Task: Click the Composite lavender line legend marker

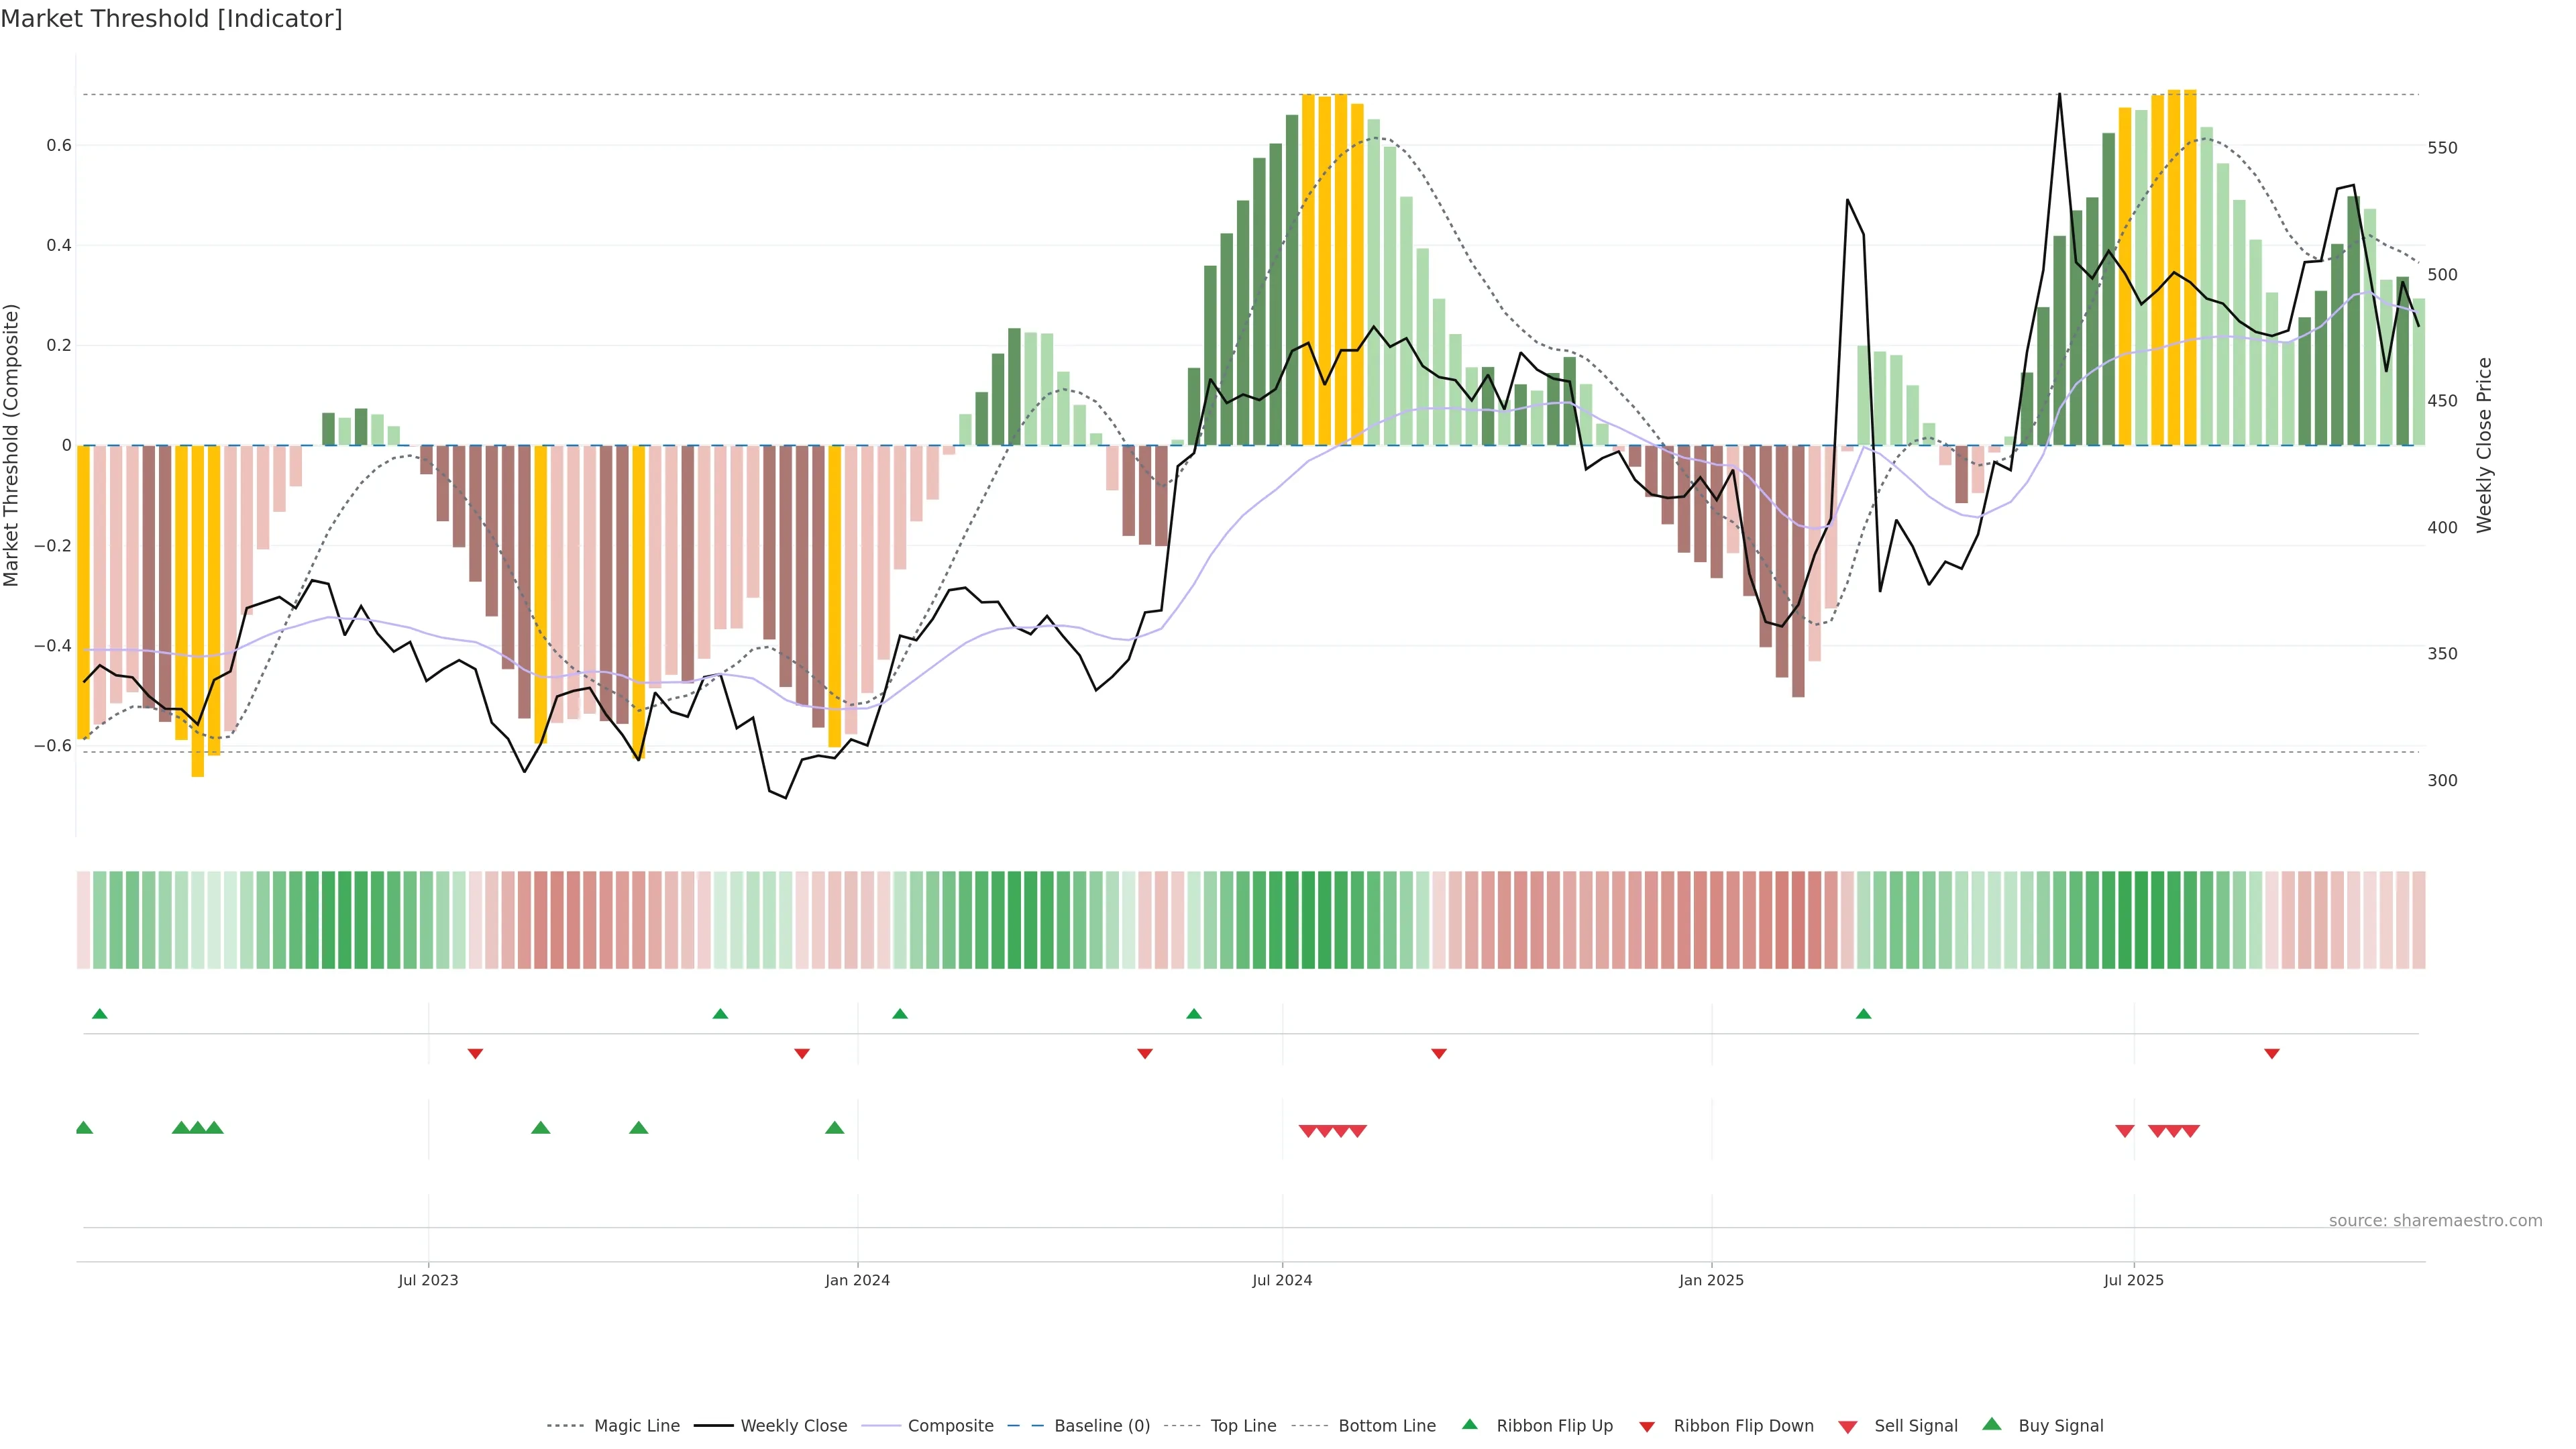Action: click(x=880, y=1425)
